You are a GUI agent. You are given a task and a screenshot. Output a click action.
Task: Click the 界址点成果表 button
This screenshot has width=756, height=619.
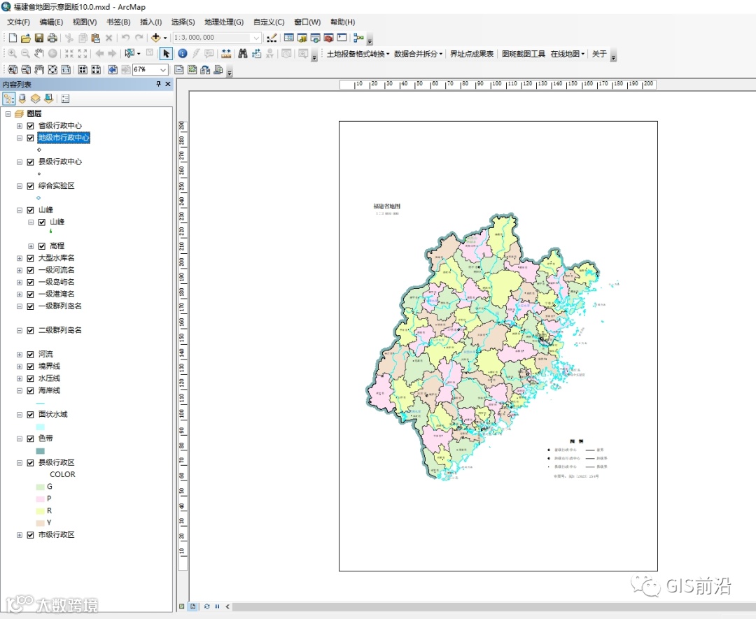tap(472, 54)
